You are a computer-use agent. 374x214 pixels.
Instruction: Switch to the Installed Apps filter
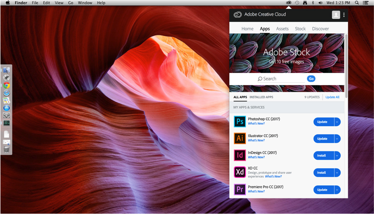tap(261, 97)
